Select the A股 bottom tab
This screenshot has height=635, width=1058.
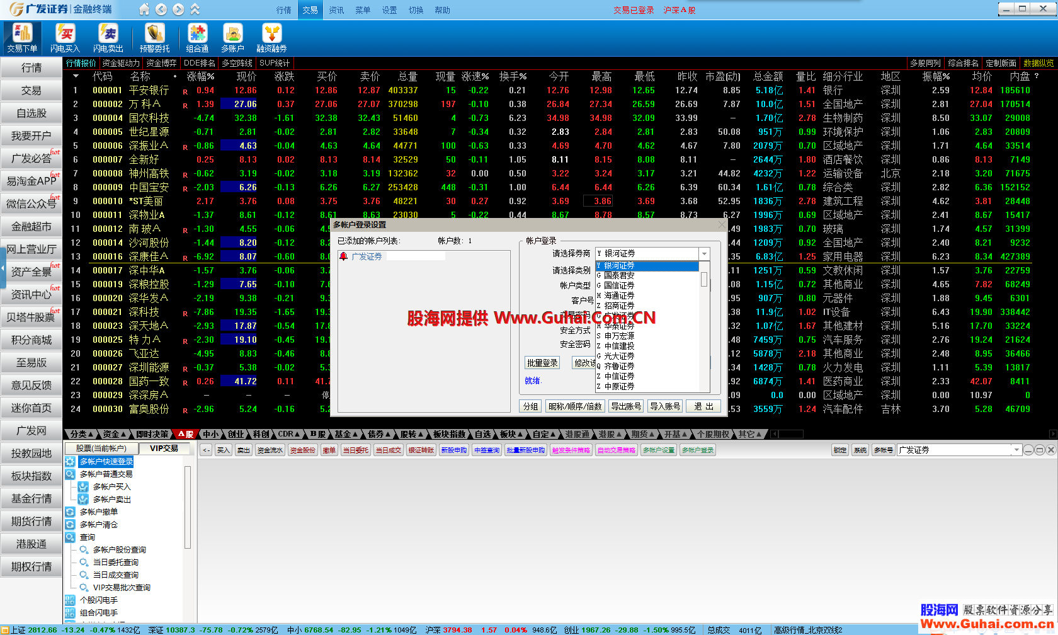(x=185, y=434)
